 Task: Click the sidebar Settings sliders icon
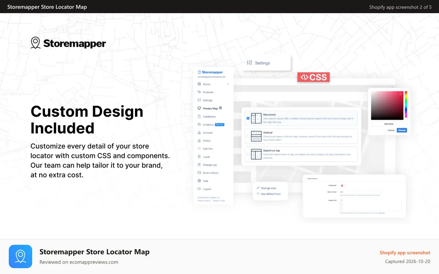[x=199, y=100]
